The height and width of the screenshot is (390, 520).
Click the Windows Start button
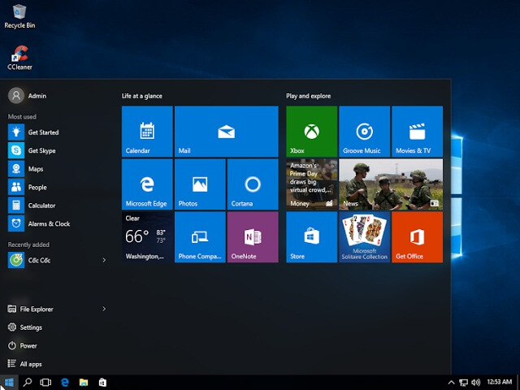9,383
